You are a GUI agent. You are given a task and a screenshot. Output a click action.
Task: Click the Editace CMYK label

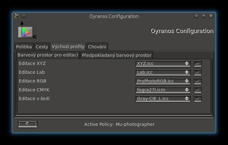coord(34,90)
